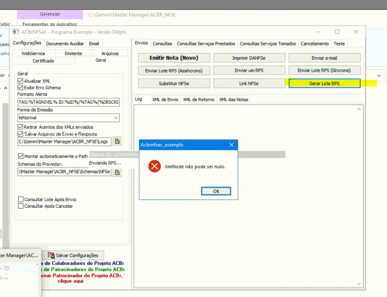Image resolution: width=387 pixels, height=297 pixels.
Task: Close the Acbrnfsex_exemplo error dialog
Action: 231,145
